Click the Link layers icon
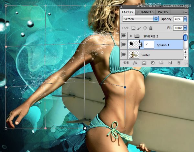The image size is (194, 152). coord(126,63)
